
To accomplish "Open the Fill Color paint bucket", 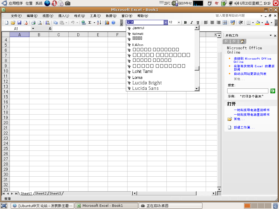I will (258, 23).
